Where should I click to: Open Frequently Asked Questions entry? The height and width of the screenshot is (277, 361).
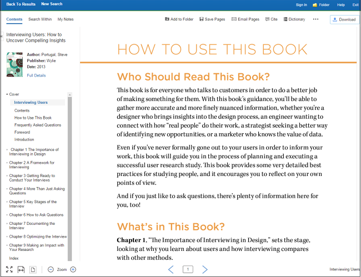(38, 125)
